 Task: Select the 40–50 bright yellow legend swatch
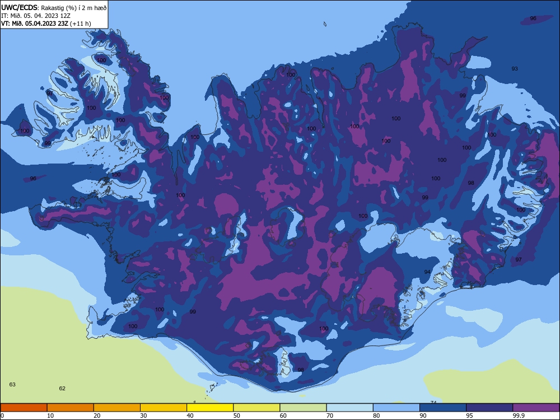click(210, 408)
